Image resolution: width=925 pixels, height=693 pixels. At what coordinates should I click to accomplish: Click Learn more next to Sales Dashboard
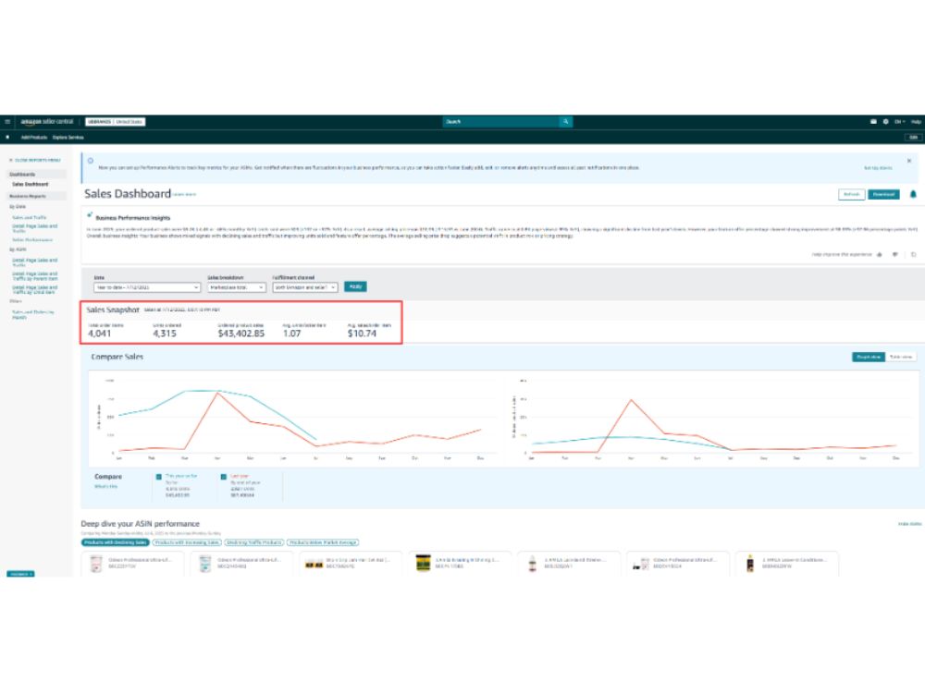point(185,194)
